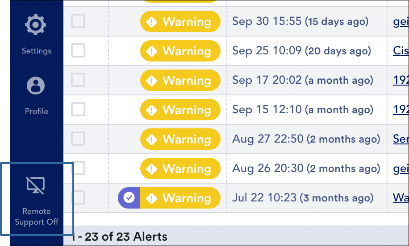
Task: Check the box for Sep 17 20:02 alert
Action: tap(78, 80)
